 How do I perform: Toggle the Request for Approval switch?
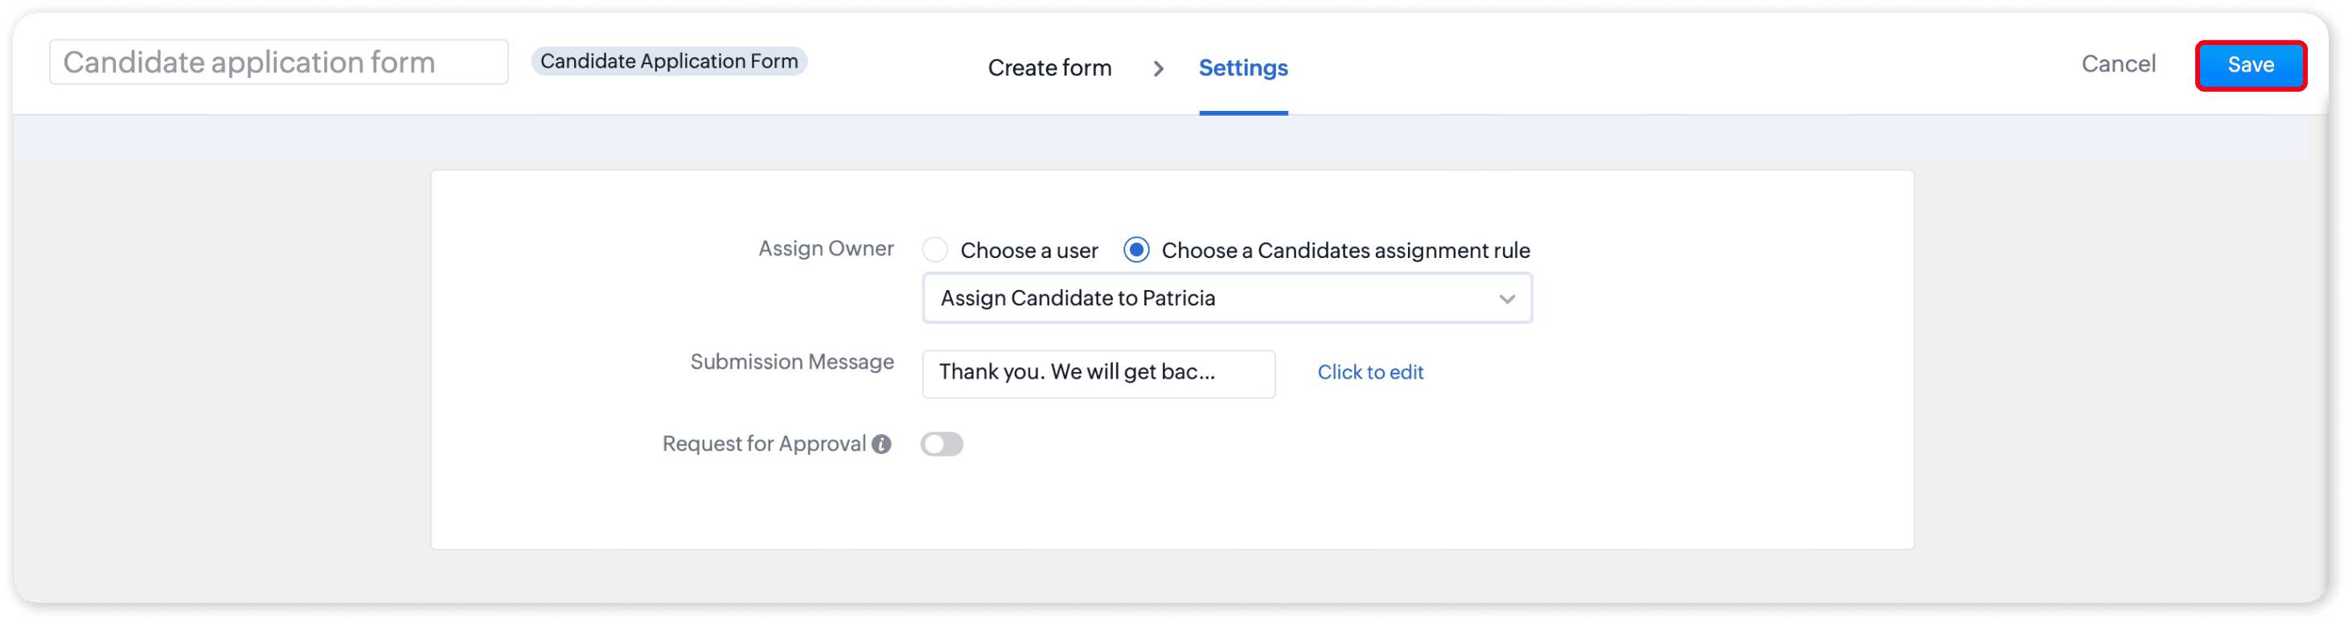[941, 444]
